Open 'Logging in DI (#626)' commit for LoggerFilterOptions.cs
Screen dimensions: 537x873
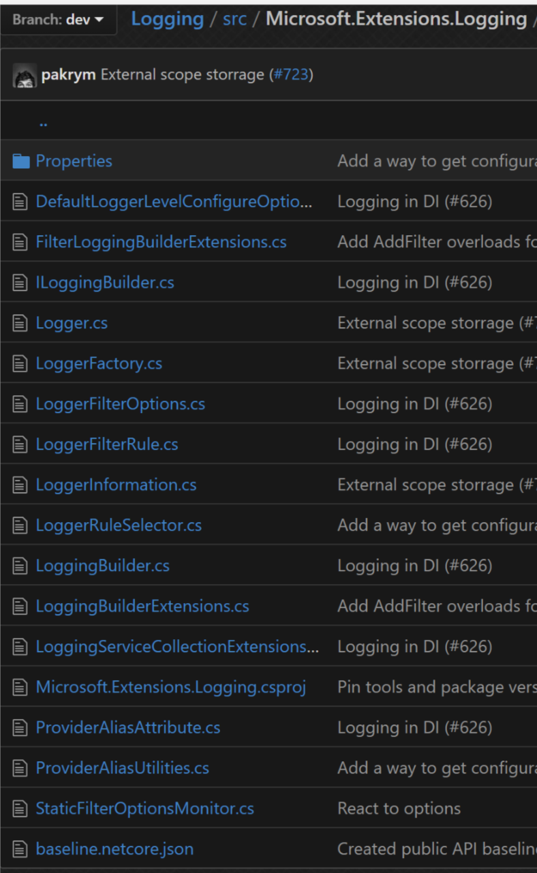pyautogui.click(x=414, y=404)
